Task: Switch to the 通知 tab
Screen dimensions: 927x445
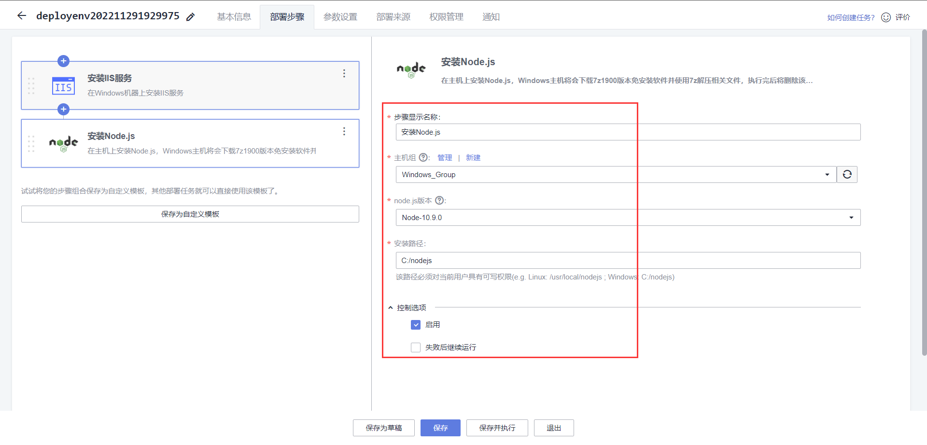Action: pyautogui.click(x=491, y=16)
